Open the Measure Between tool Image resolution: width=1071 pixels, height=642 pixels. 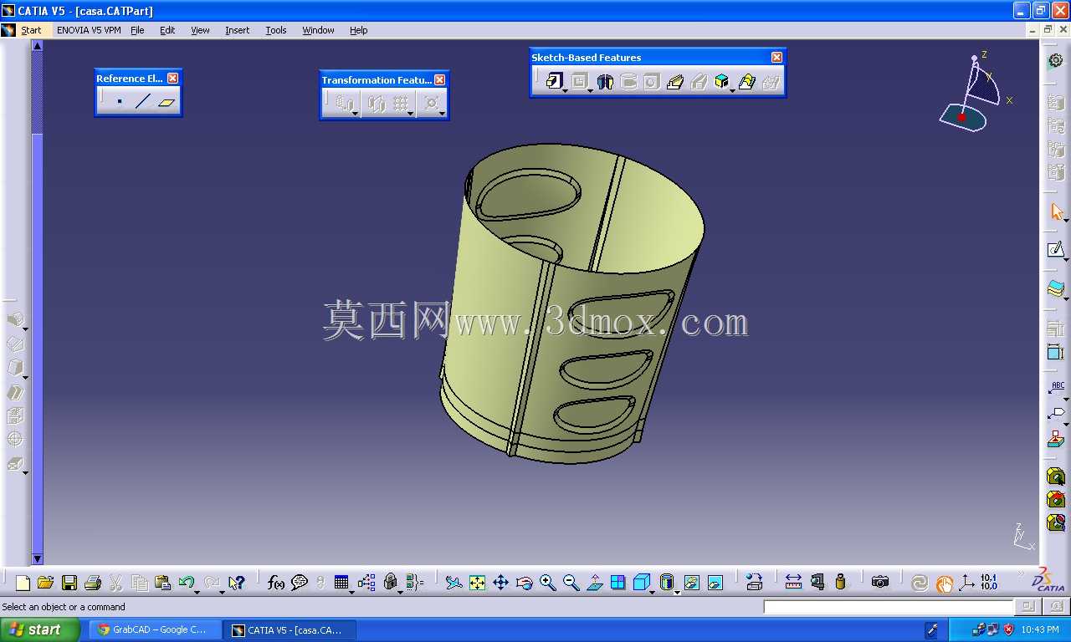(x=793, y=583)
